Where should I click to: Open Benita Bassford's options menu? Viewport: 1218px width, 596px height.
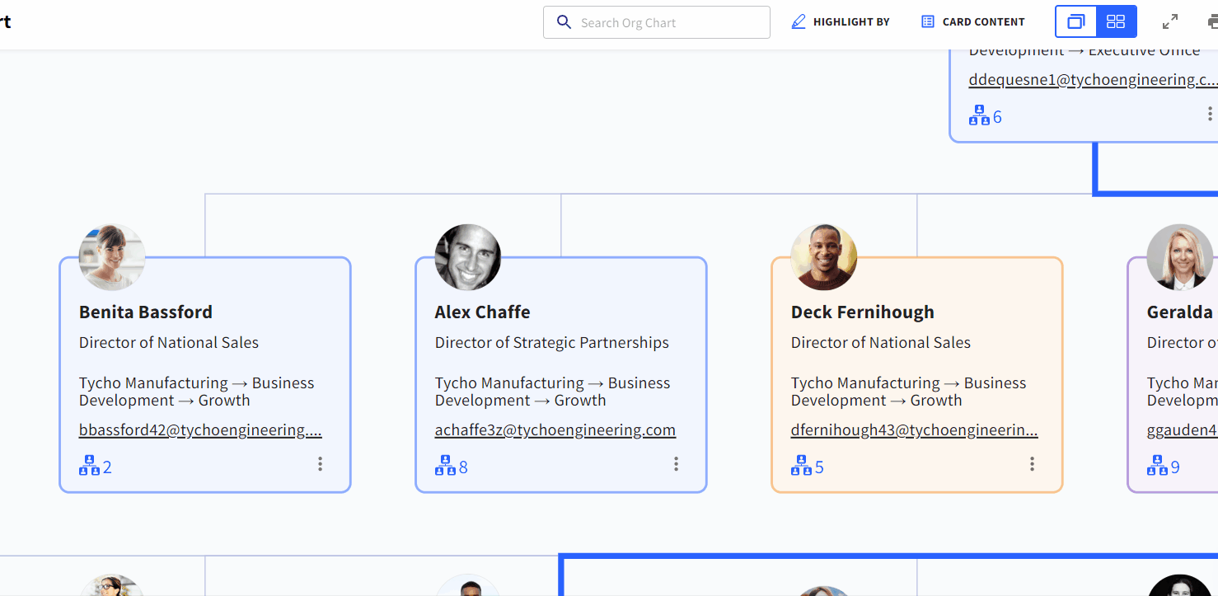(320, 463)
